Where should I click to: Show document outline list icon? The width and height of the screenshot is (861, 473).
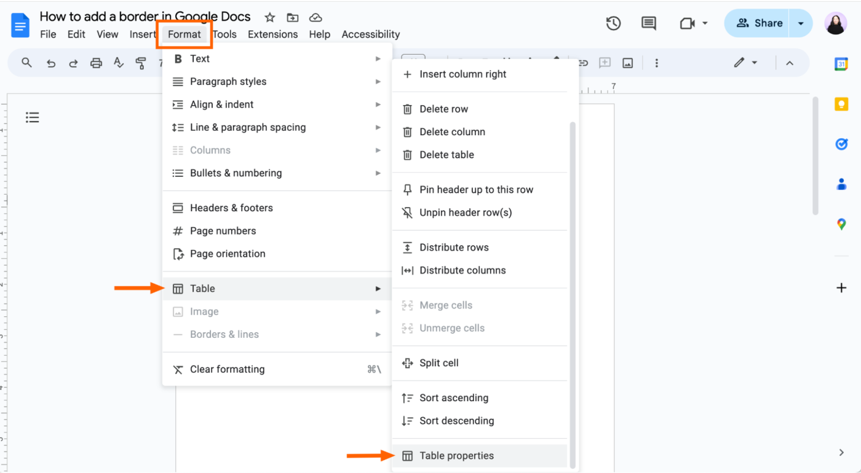[x=33, y=117]
